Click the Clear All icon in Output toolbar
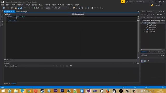This screenshot has height=93, width=166. [x=67, y=66]
